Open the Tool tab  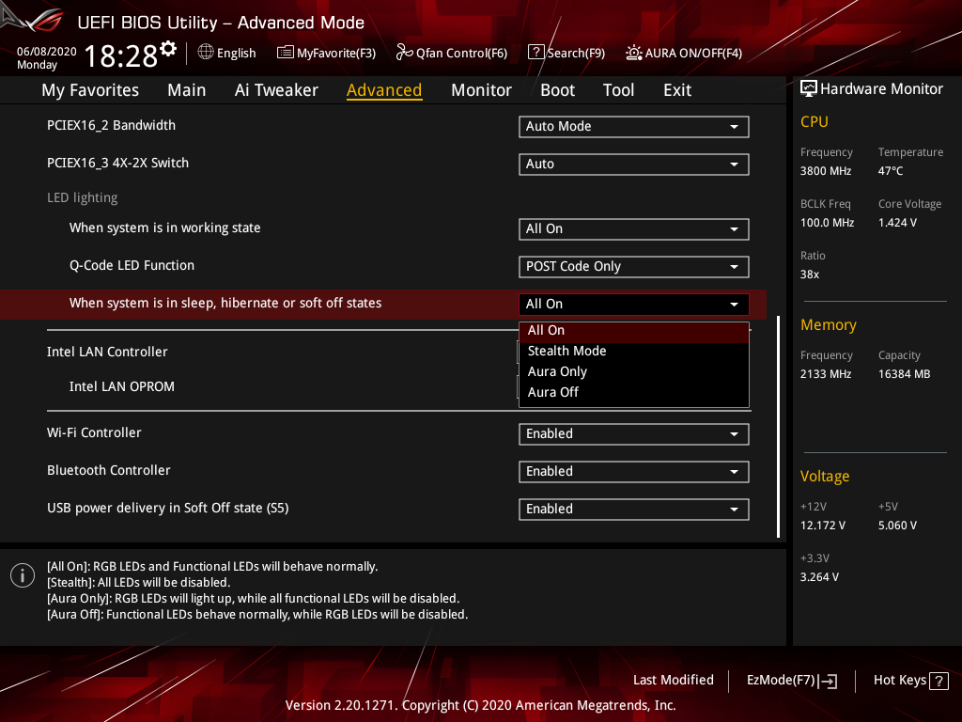(618, 90)
